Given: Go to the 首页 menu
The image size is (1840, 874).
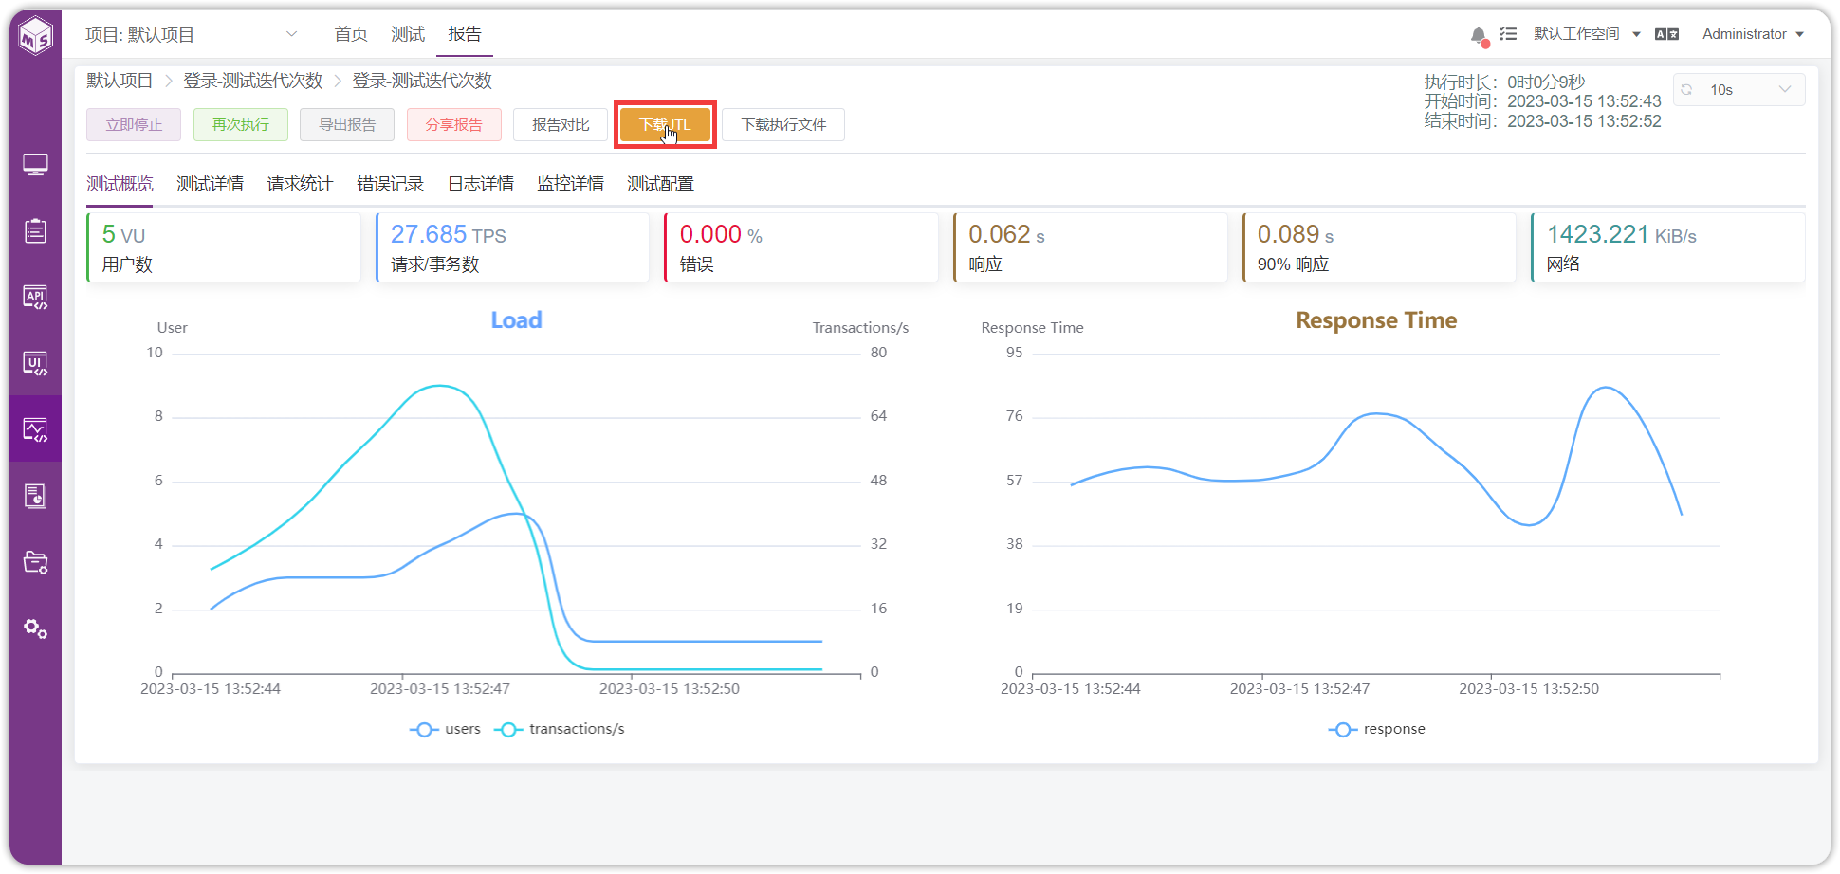Looking at the screenshot, I should coord(351,34).
